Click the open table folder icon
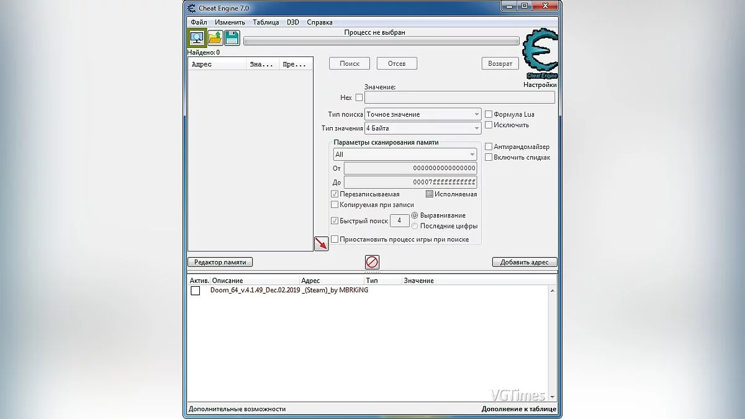This screenshot has width=745, height=419. point(215,38)
